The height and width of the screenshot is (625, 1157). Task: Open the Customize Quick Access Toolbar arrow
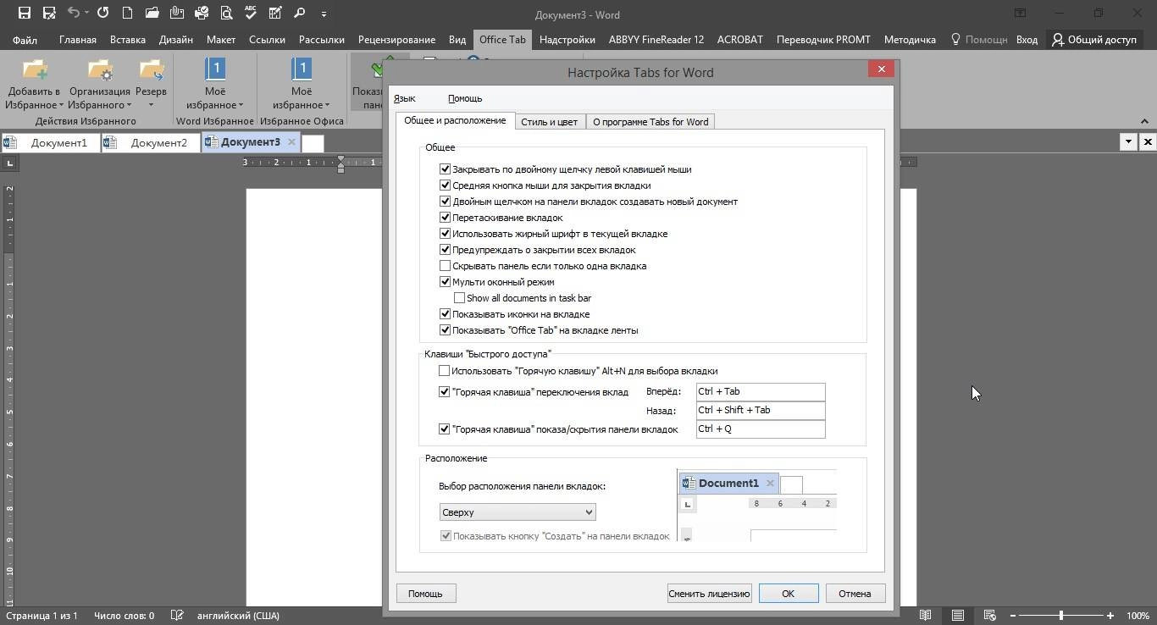click(x=324, y=14)
